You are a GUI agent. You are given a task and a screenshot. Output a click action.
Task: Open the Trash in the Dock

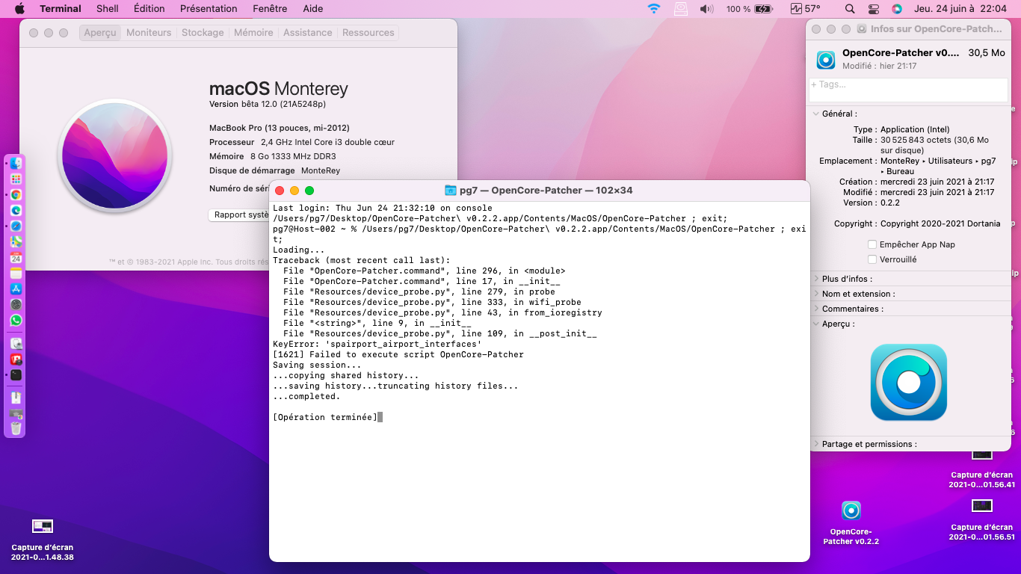click(x=16, y=428)
